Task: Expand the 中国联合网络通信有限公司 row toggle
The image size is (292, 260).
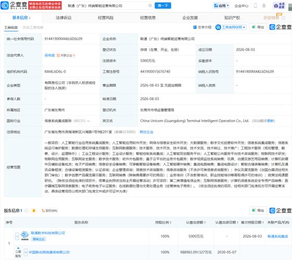Action: 26,252
